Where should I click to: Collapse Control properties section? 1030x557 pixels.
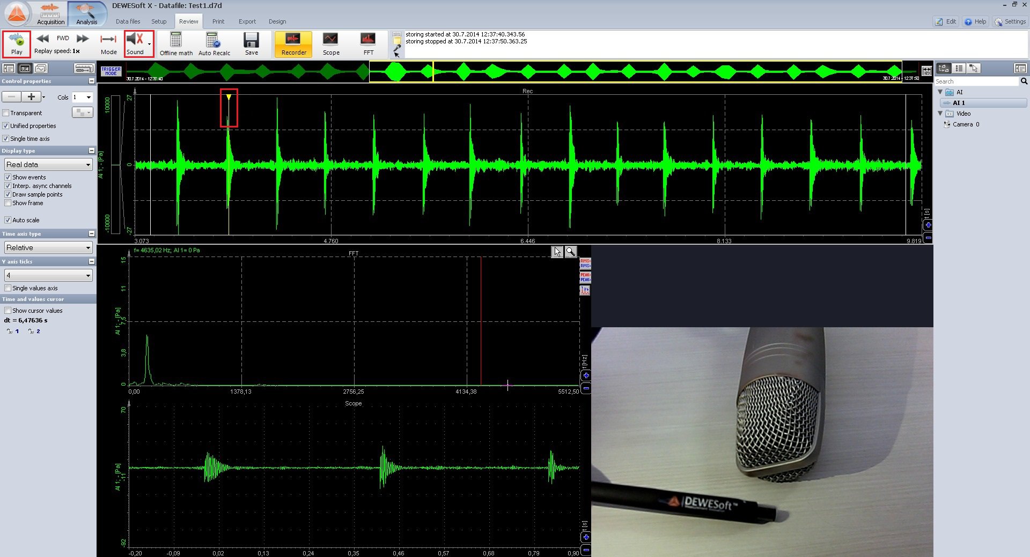point(91,81)
